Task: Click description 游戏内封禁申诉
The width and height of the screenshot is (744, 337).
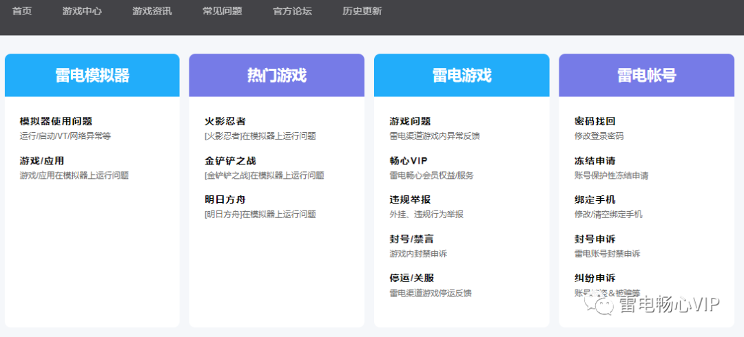Action: click(x=418, y=254)
